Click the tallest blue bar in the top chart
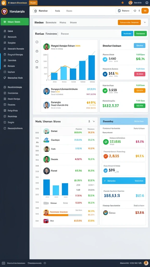 (92, 68)
